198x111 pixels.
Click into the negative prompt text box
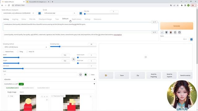[x=81, y=37]
